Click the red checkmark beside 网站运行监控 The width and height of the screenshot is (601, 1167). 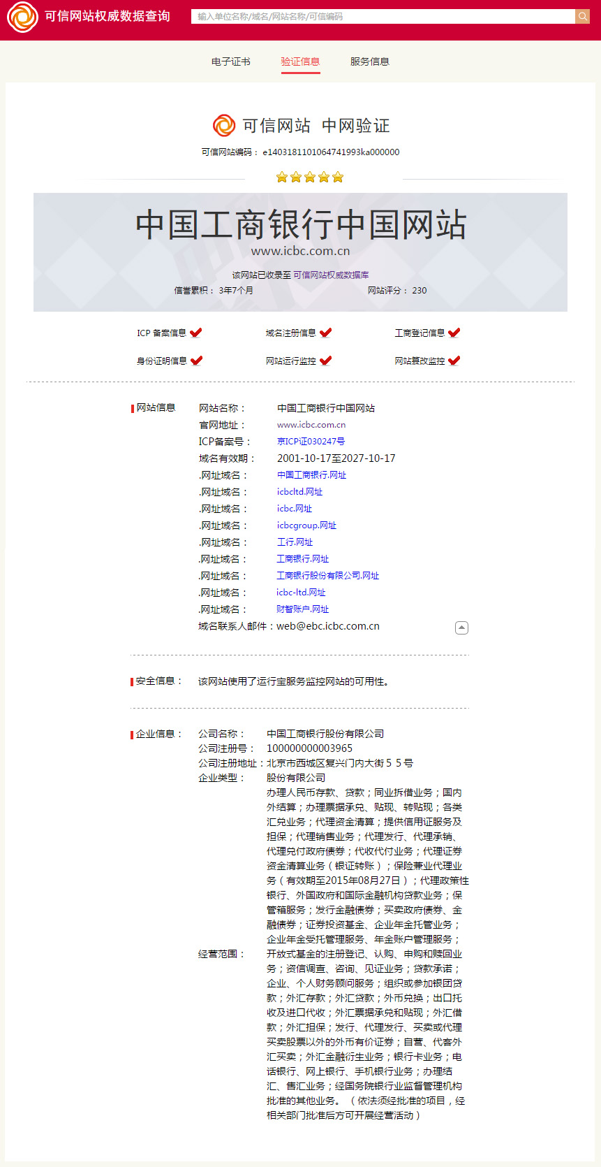326,361
